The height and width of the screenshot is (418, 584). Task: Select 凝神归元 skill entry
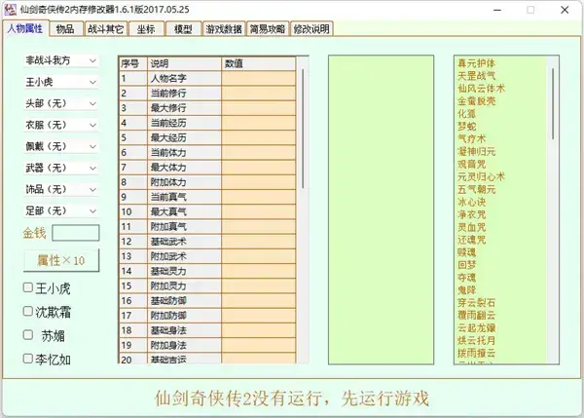click(476, 151)
